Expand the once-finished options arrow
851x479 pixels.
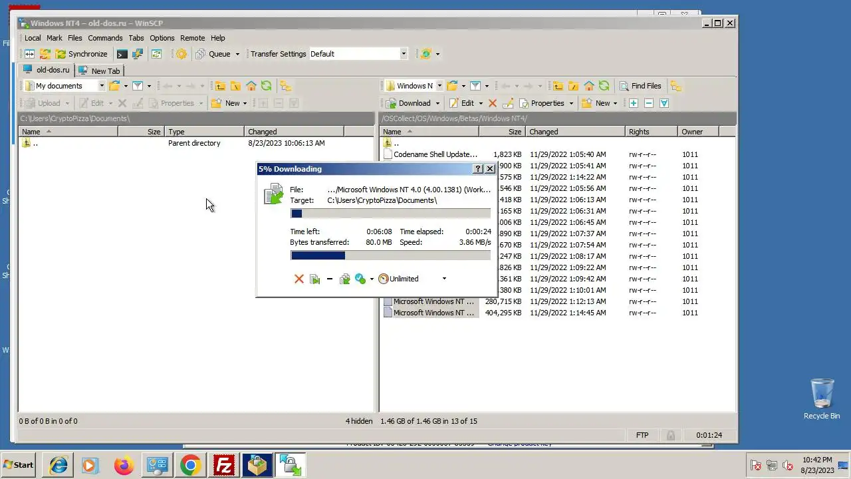coord(372,279)
